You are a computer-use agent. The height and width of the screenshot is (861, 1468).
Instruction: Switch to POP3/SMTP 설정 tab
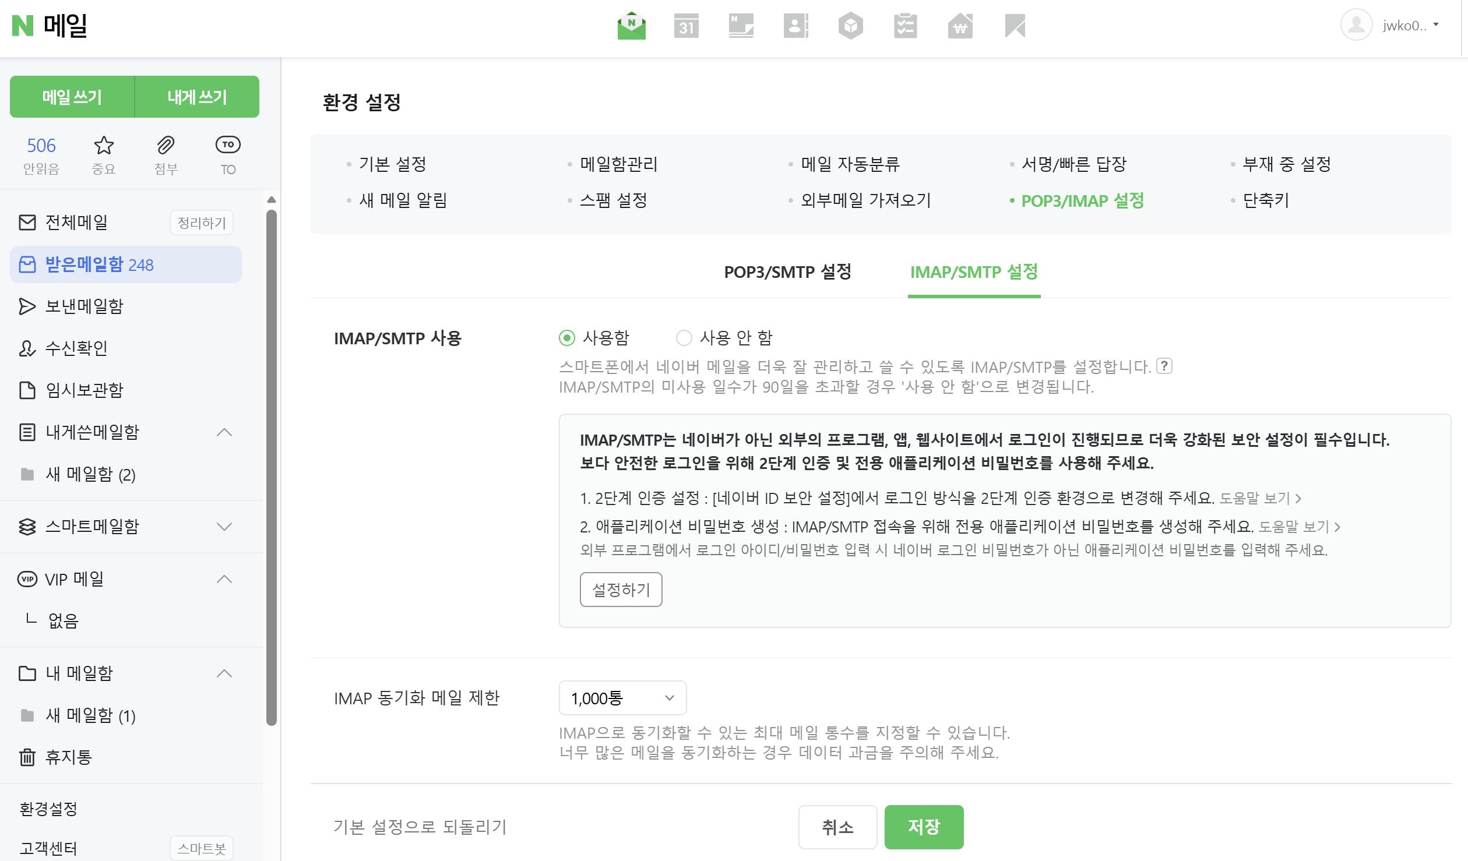pos(787,272)
